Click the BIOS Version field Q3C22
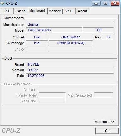This screenshot has width=121, height=136. tap(70, 70)
